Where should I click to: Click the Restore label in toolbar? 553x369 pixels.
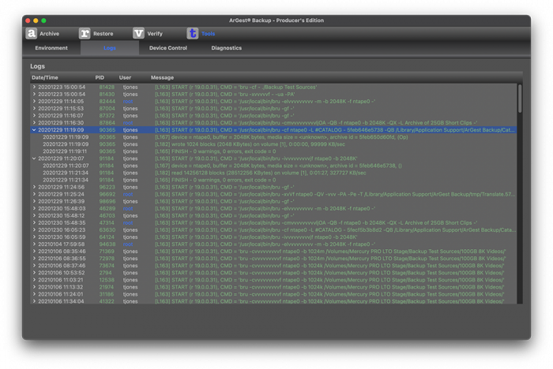(x=103, y=34)
